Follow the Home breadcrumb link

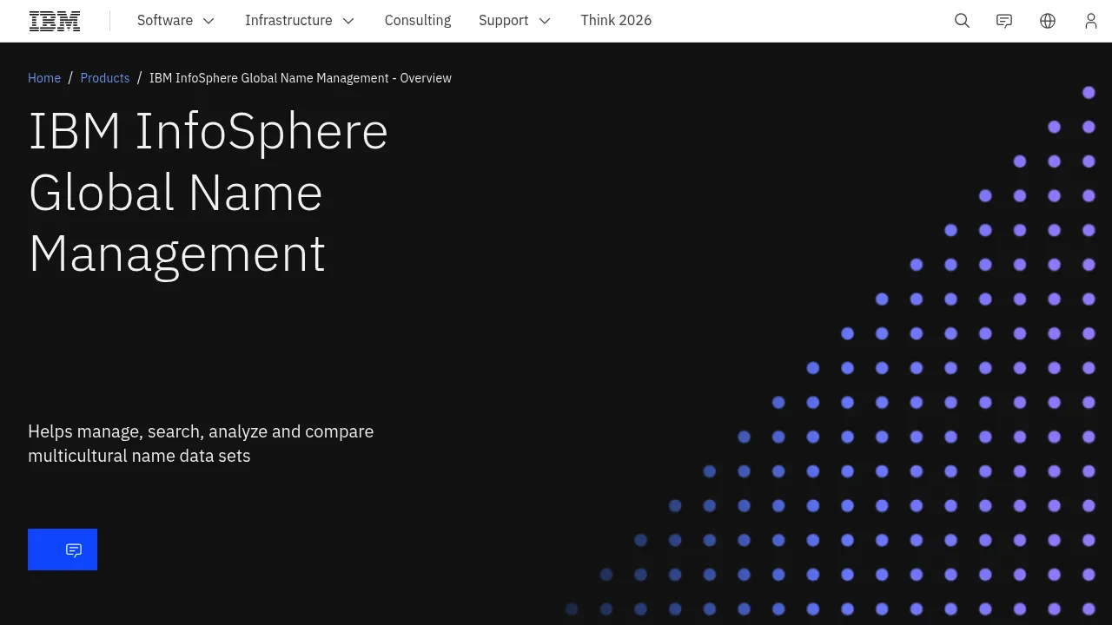point(44,78)
